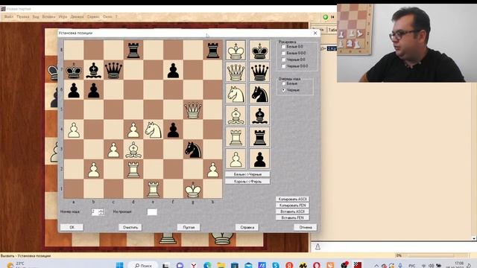
Task: Click the white queen on g5
Action: tap(193, 109)
